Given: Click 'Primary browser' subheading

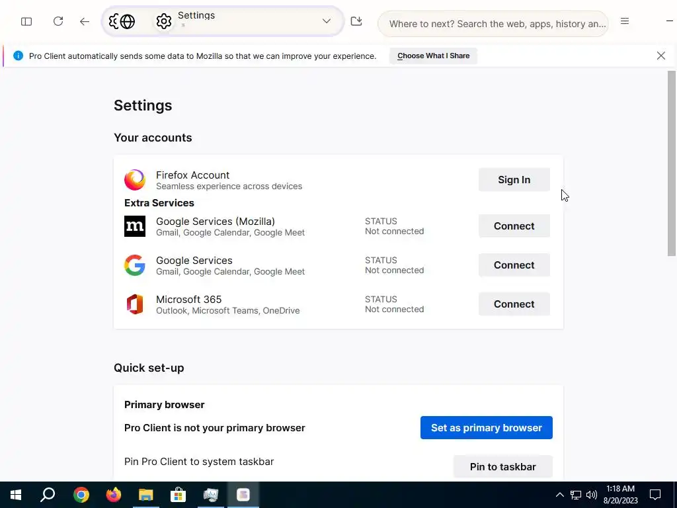Looking at the screenshot, I should coord(165,405).
